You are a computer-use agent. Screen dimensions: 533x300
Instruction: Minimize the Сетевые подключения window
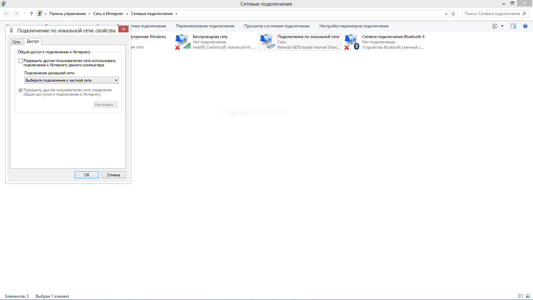[x=504, y=3]
